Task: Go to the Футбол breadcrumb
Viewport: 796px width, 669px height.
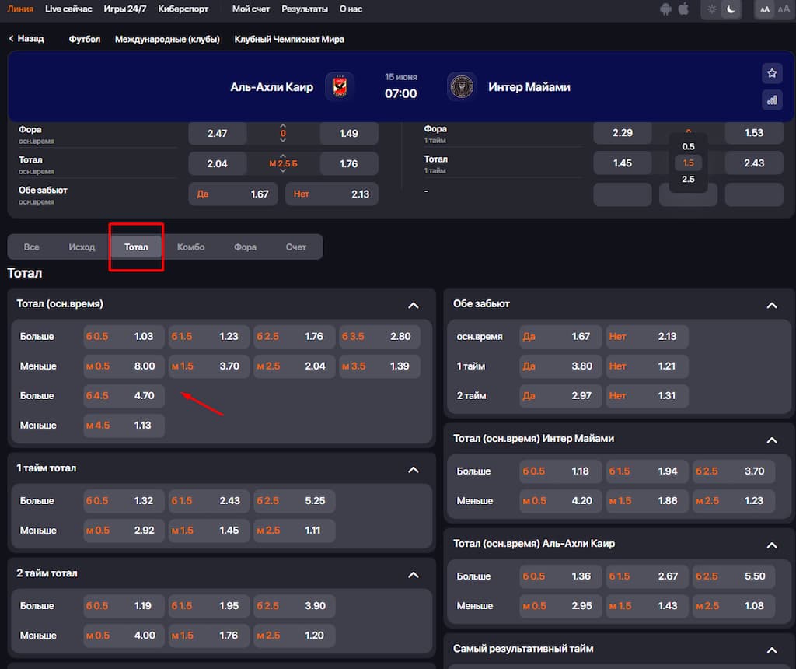Action: pos(84,39)
